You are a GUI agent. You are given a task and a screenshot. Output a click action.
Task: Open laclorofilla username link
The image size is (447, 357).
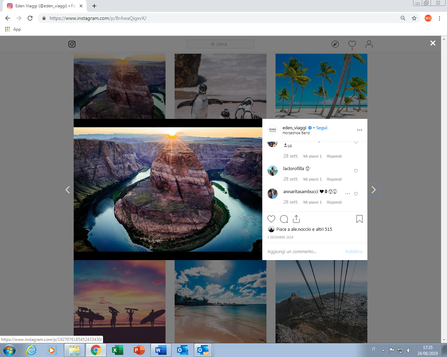pos(294,168)
